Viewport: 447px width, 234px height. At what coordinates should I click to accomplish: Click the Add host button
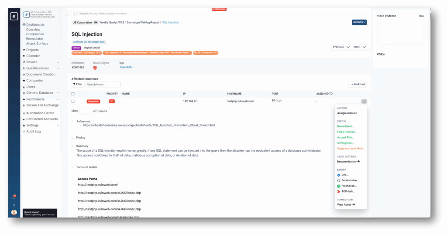coord(357,84)
